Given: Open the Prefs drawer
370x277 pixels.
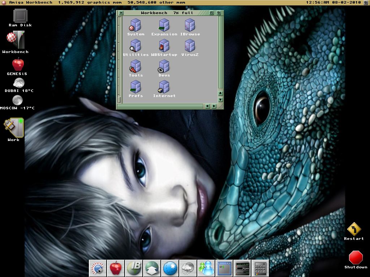Looking at the screenshot, I should click(x=135, y=87).
